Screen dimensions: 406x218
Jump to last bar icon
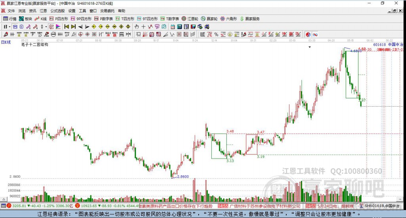(73, 27)
